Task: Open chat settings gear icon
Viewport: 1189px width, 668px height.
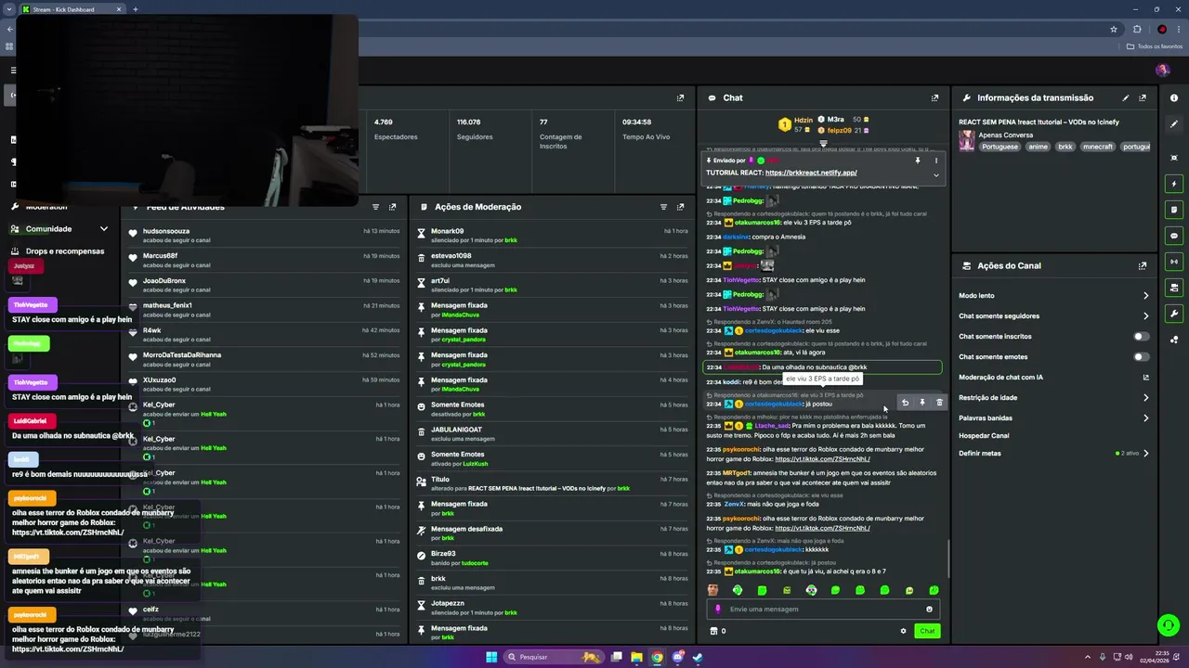Action: pos(903,631)
